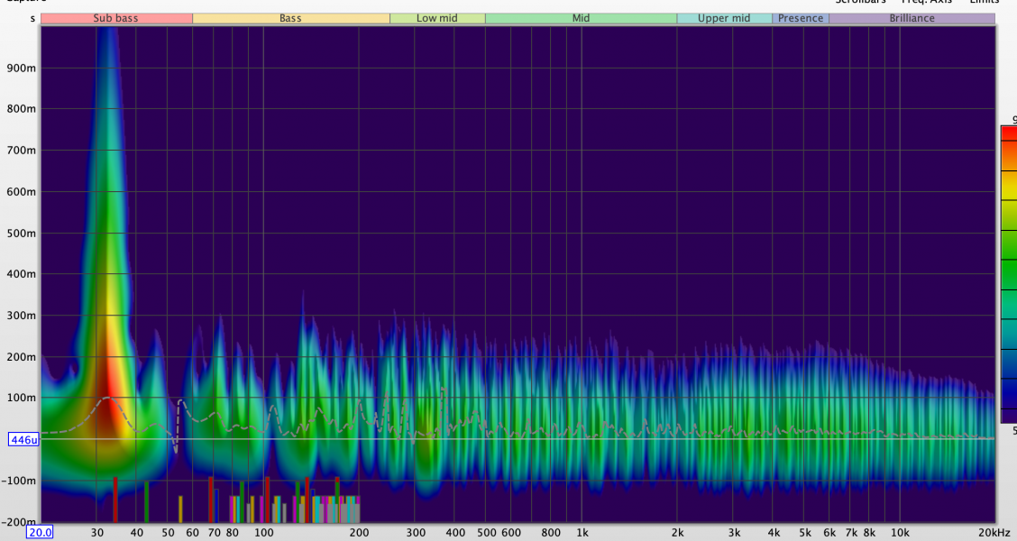Viewport: 1017px width, 541px height.
Task: Click the -200m time axis label
Action: 19,521
